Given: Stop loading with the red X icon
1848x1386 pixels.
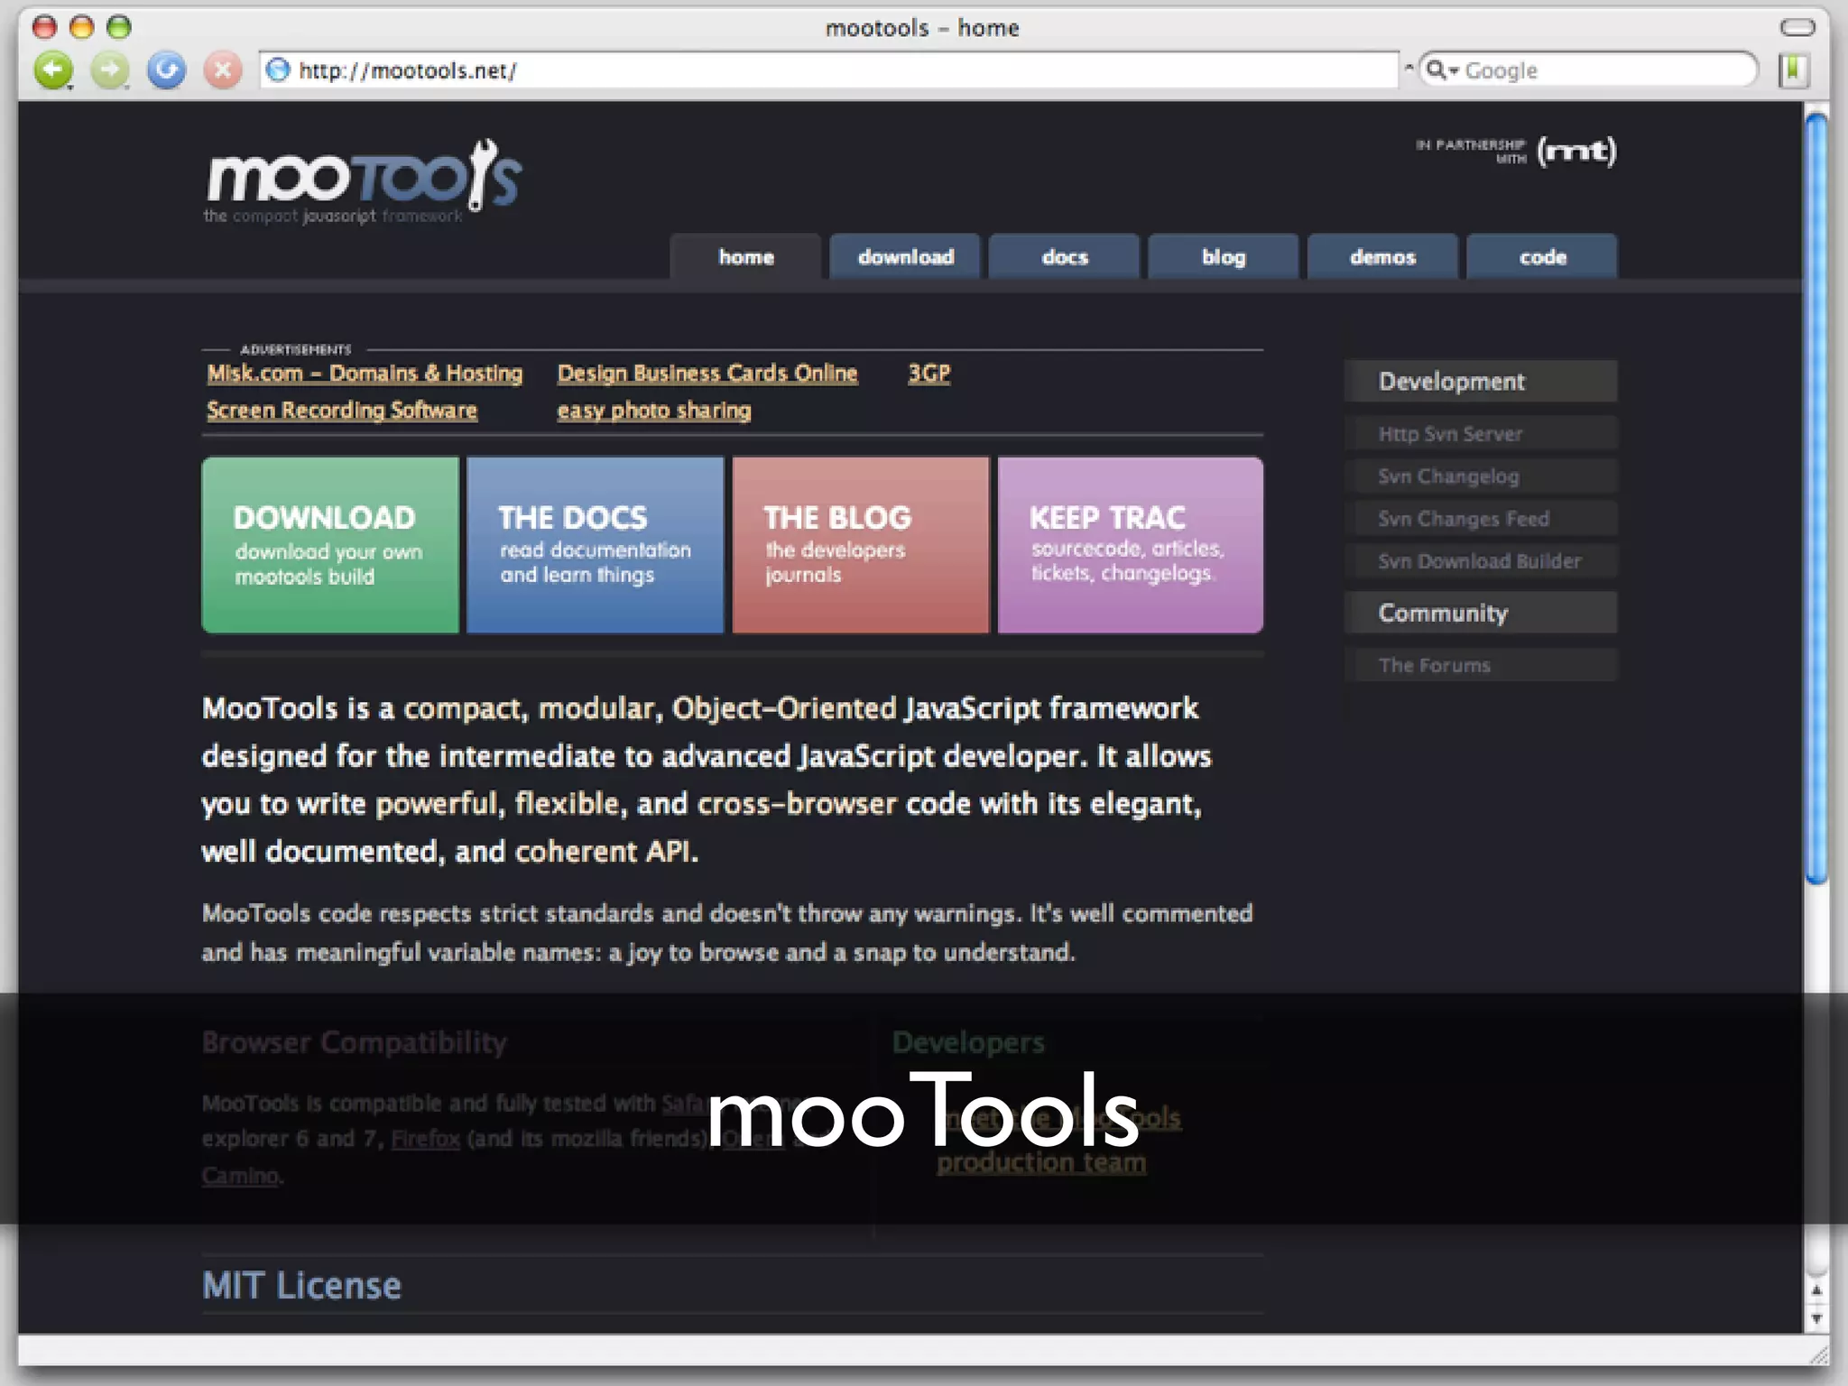Looking at the screenshot, I should (223, 70).
